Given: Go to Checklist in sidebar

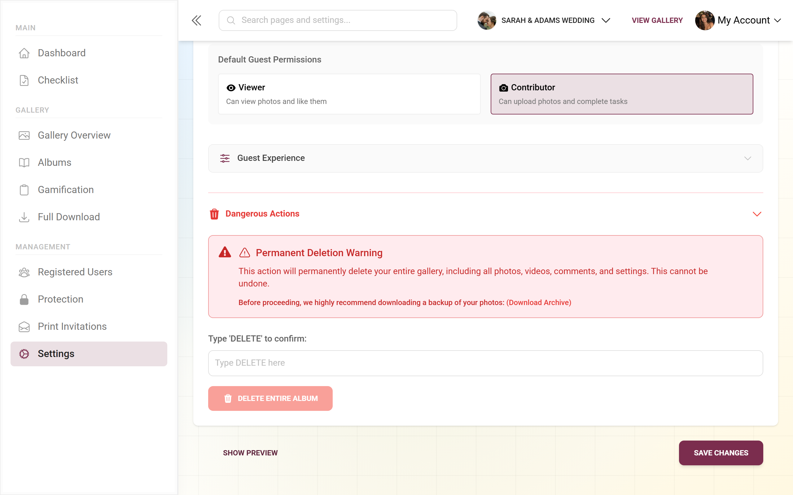Looking at the screenshot, I should pyautogui.click(x=89, y=80).
